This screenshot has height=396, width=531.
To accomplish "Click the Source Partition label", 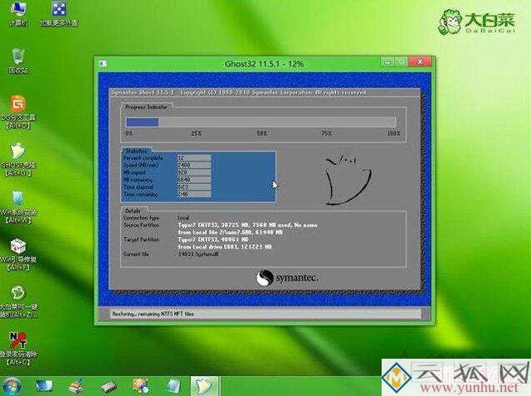I will [x=141, y=225].
